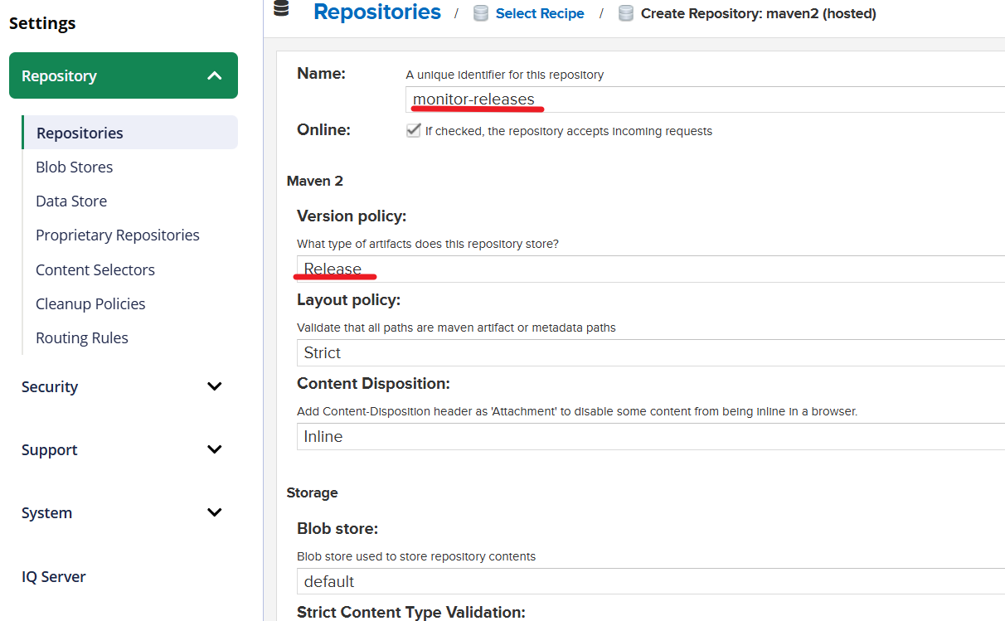Screen dimensions: 1005x621
Task: Expand the Support section
Action: 215,449
